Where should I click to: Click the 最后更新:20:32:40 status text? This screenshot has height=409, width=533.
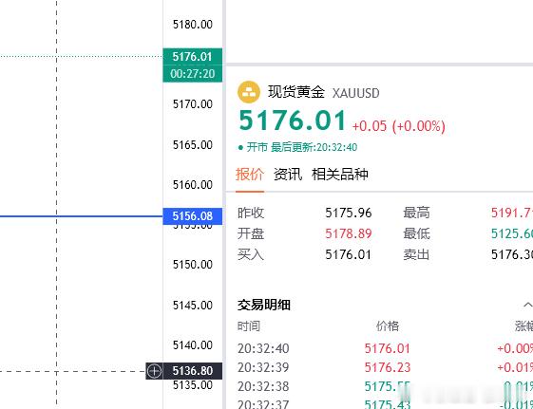coord(314,147)
